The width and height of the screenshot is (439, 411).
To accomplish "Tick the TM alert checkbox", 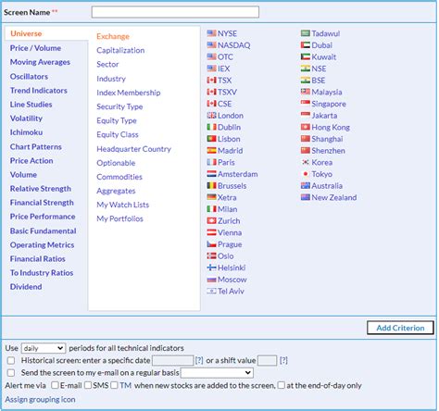I will click(x=114, y=385).
